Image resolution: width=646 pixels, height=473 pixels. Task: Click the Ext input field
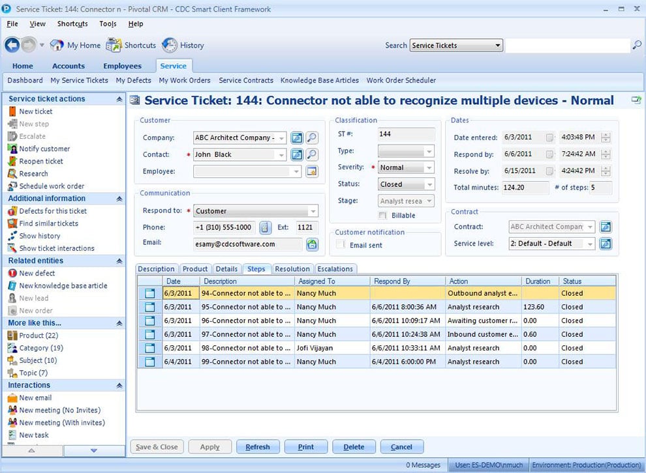point(305,227)
